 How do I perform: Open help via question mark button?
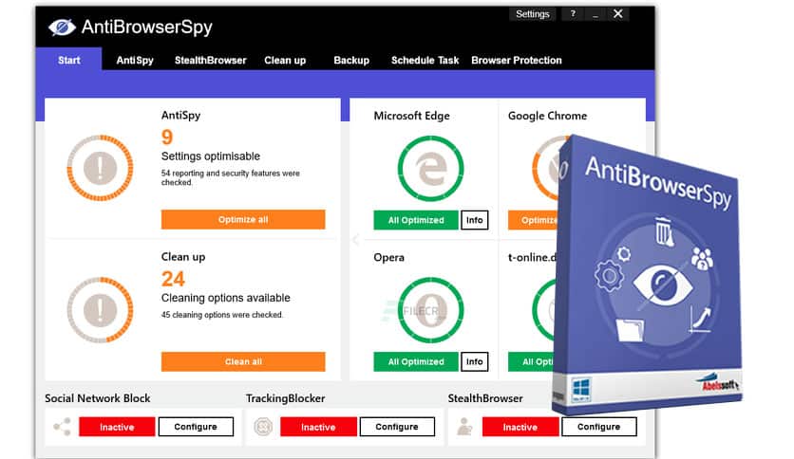point(573,13)
